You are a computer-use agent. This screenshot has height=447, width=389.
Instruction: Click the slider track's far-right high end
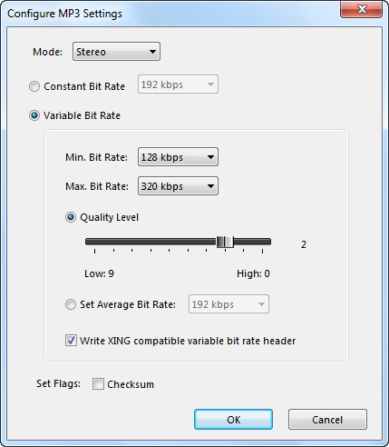point(268,242)
